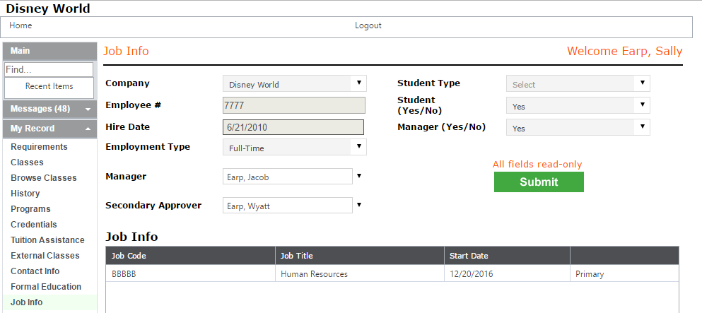Open Credentials in the sidebar
Screen dimensions: 702x313
[33, 225]
